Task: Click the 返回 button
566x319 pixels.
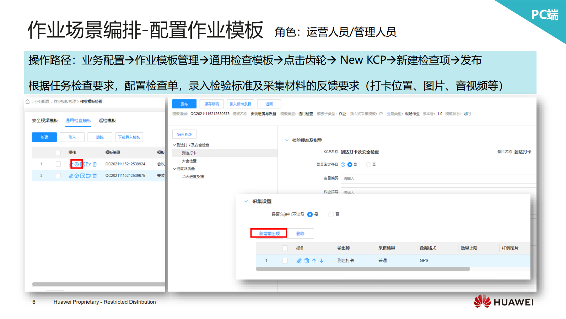Action: pos(269,104)
